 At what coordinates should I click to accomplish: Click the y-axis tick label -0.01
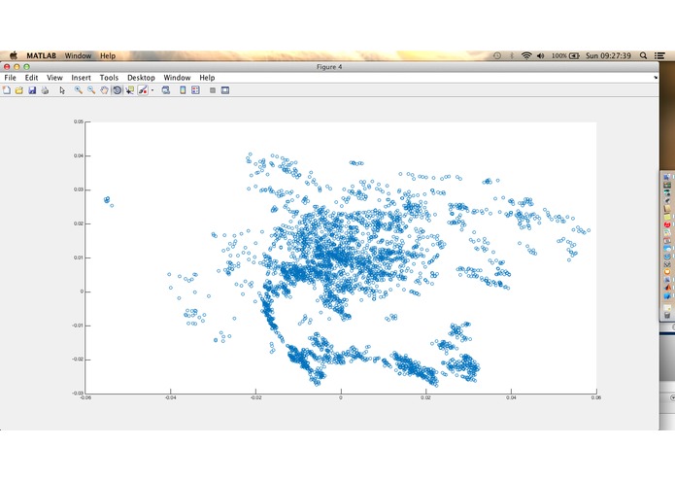point(78,326)
